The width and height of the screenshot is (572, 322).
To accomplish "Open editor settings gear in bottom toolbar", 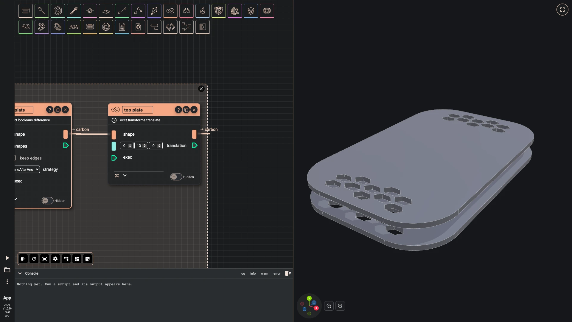I will [55, 259].
